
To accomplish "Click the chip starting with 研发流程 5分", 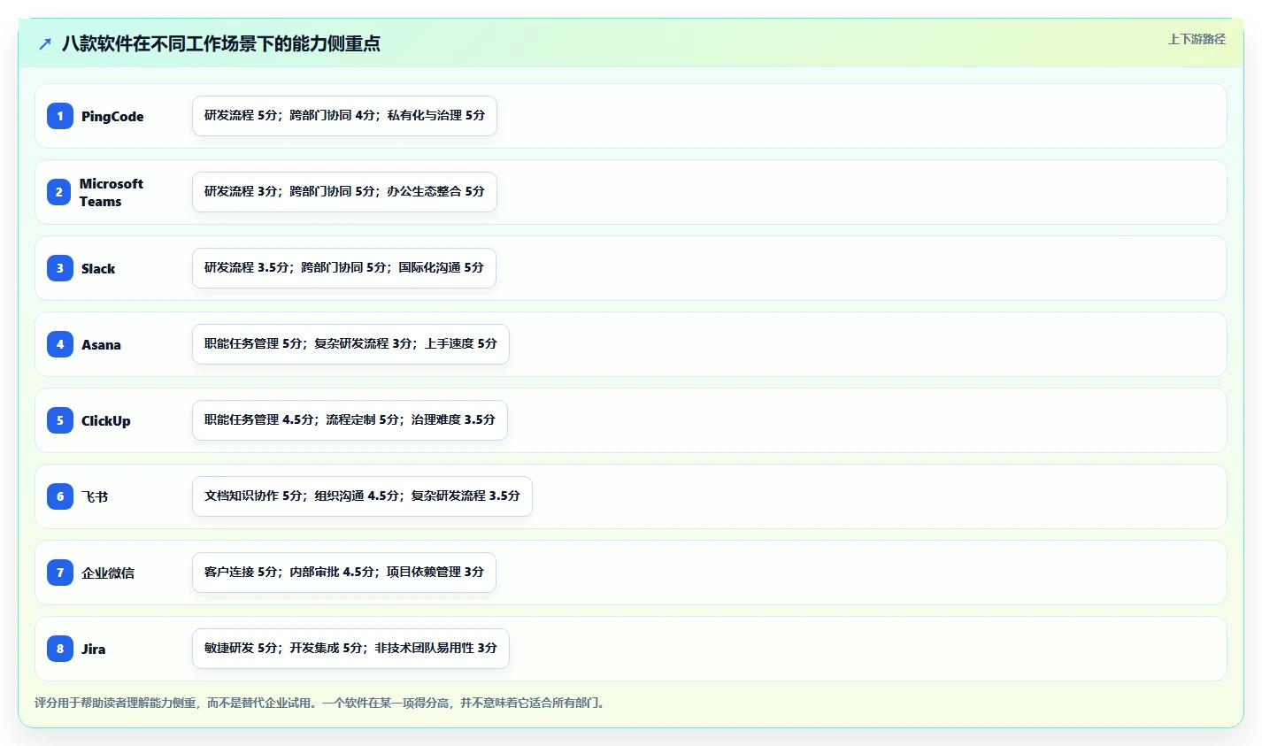I will [344, 116].
